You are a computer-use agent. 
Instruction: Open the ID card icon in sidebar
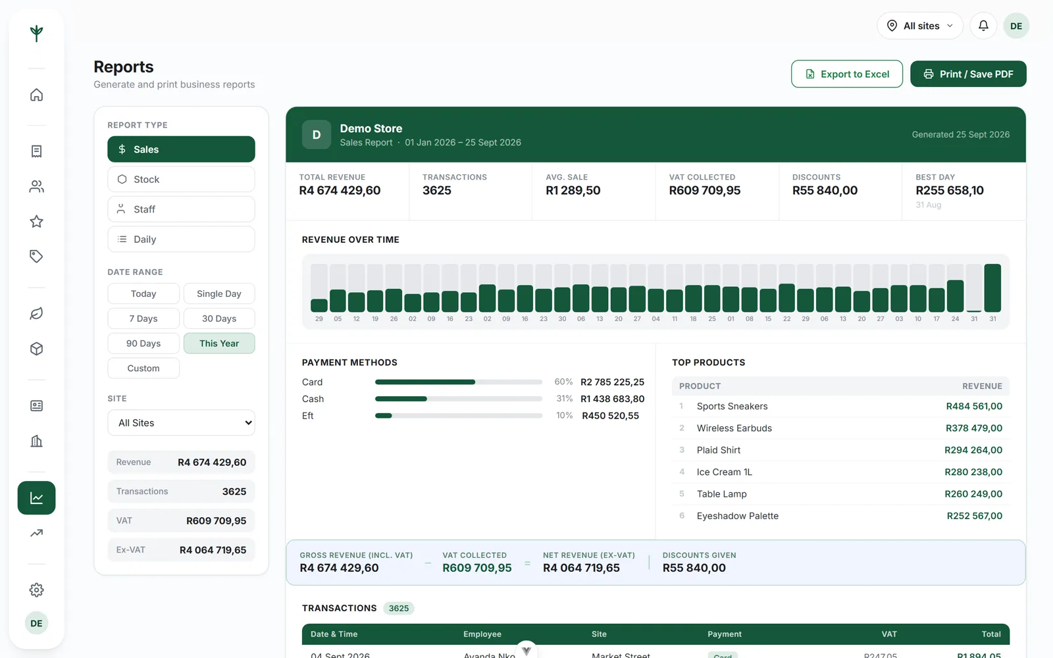tap(36, 406)
